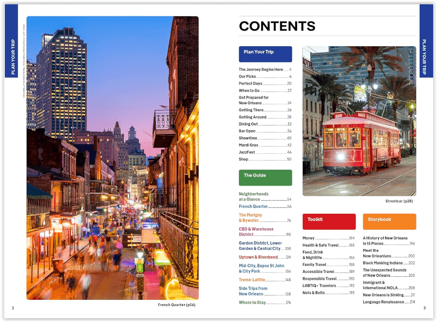The image size is (437, 322).
Task: Click the right-edge Plan Your Trip vertical tab
Action: (425, 40)
